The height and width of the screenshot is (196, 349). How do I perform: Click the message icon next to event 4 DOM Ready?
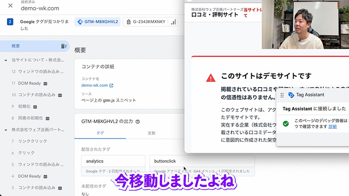point(45,176)
